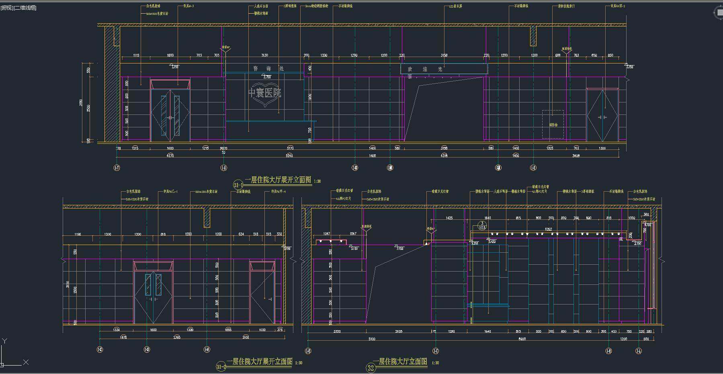Open the [二维线框] visual style menu

coord(25,8)
